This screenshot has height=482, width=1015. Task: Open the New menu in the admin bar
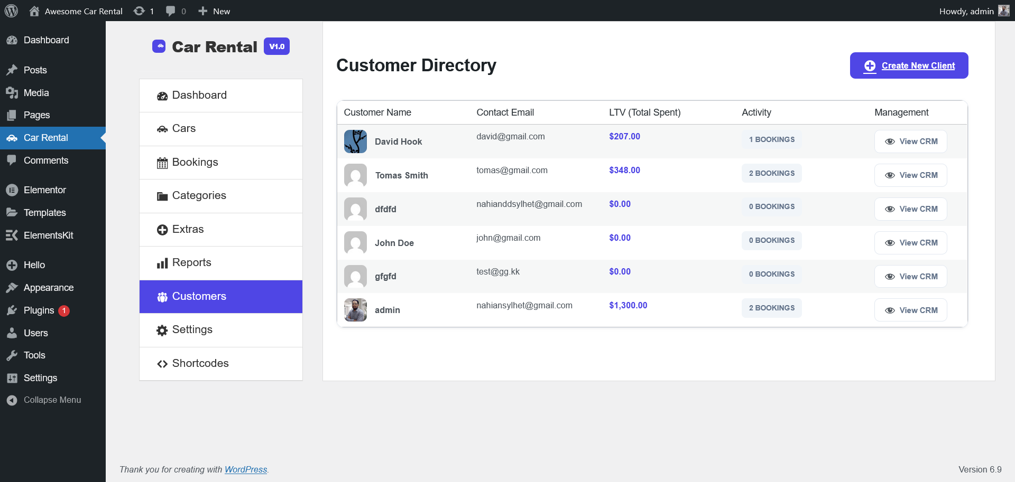[x=214, y=11]
